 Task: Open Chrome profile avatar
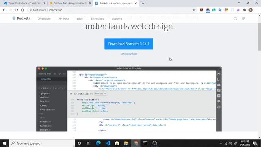251,10
